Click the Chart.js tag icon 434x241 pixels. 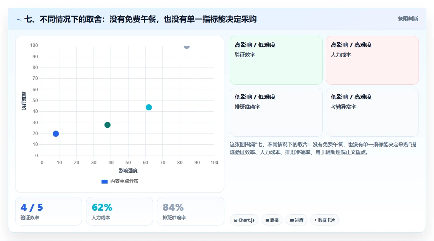pyautogui.click(x=236, y=220)
